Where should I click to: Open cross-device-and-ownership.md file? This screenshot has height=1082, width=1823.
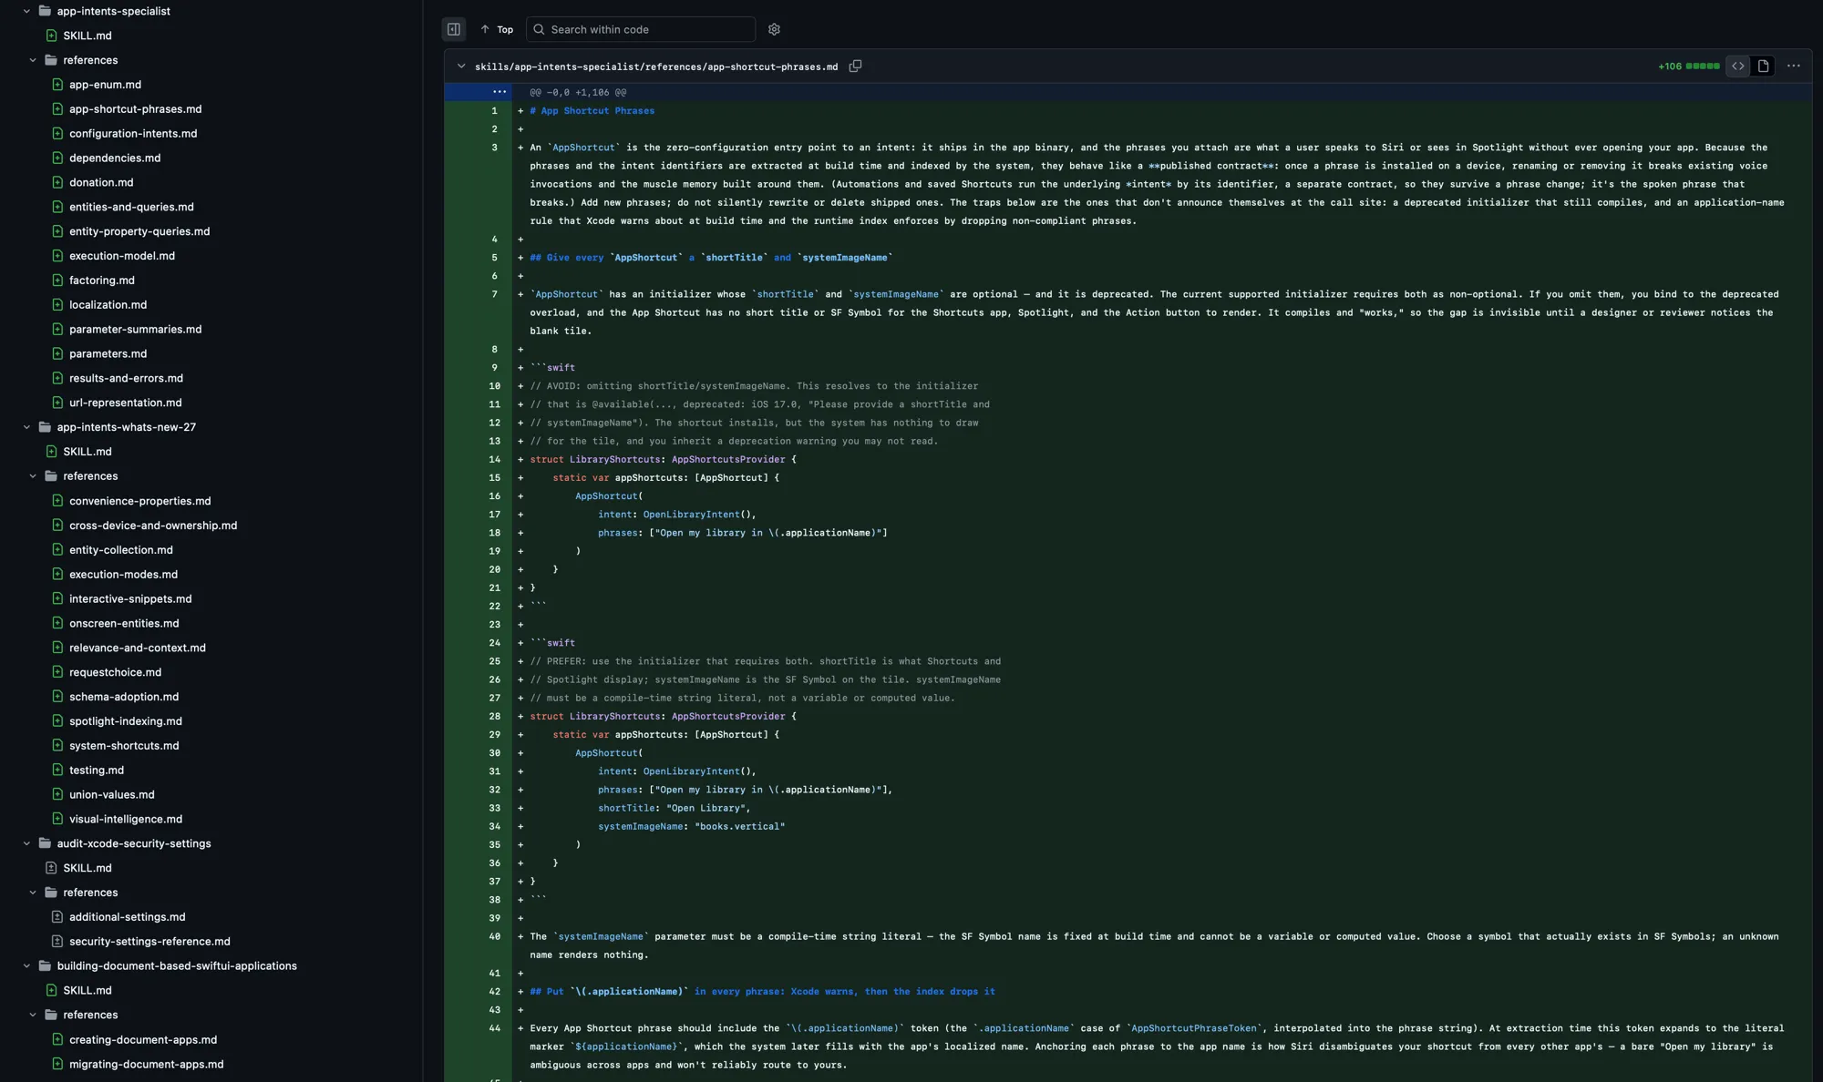click(x=153, y=526)
